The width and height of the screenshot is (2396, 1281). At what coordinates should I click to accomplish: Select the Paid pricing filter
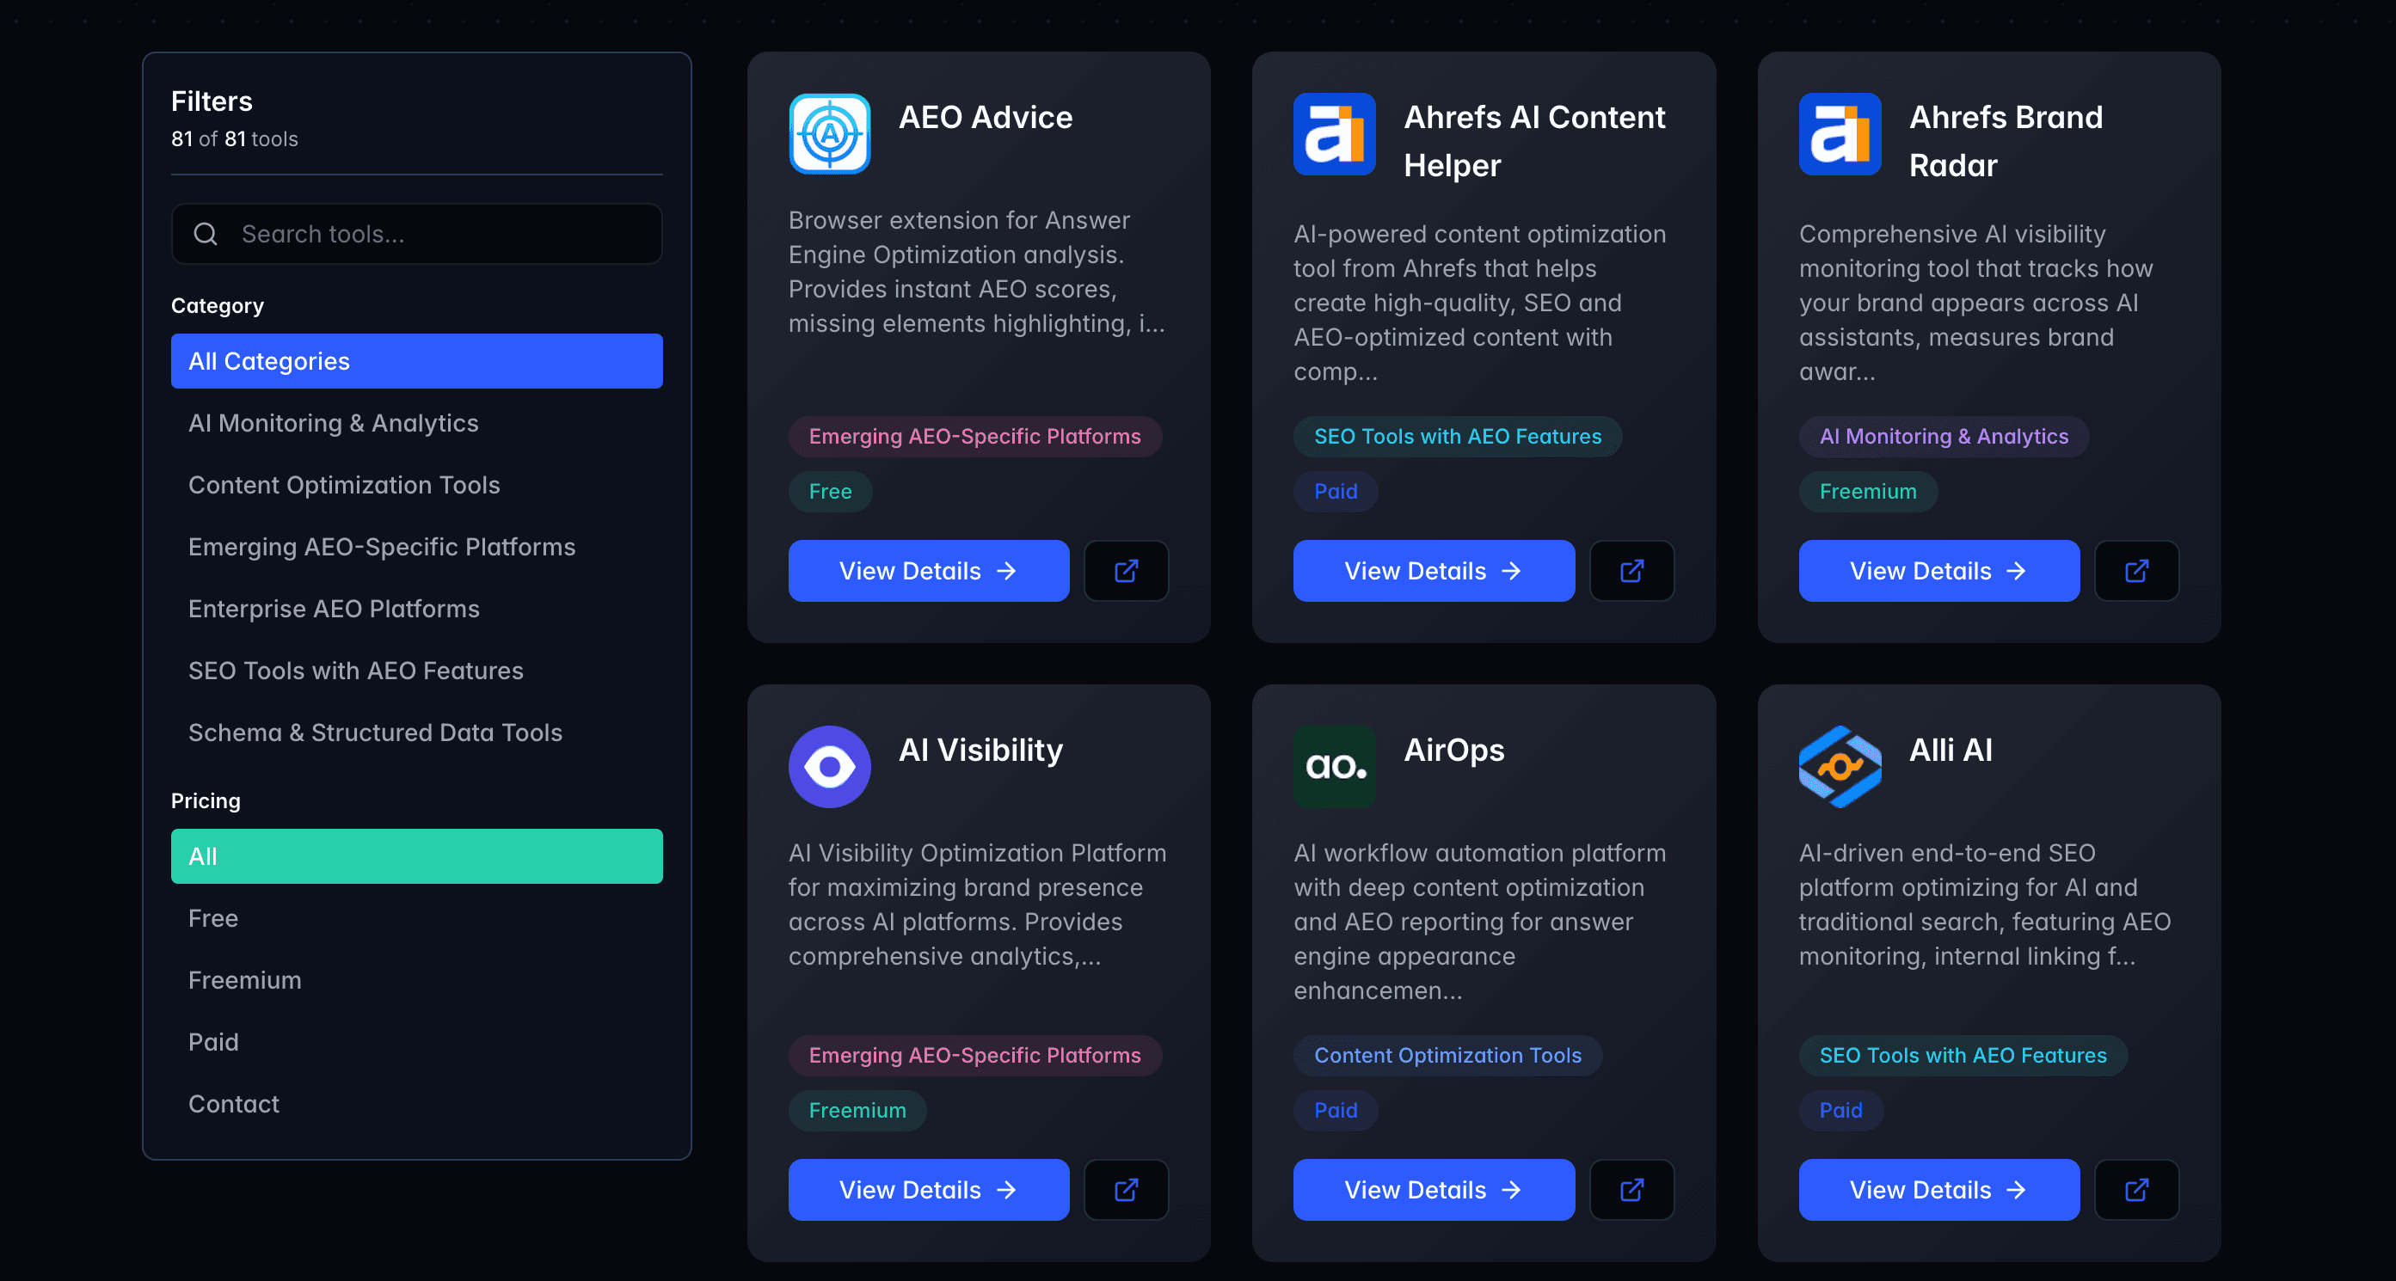point(213,1041)
